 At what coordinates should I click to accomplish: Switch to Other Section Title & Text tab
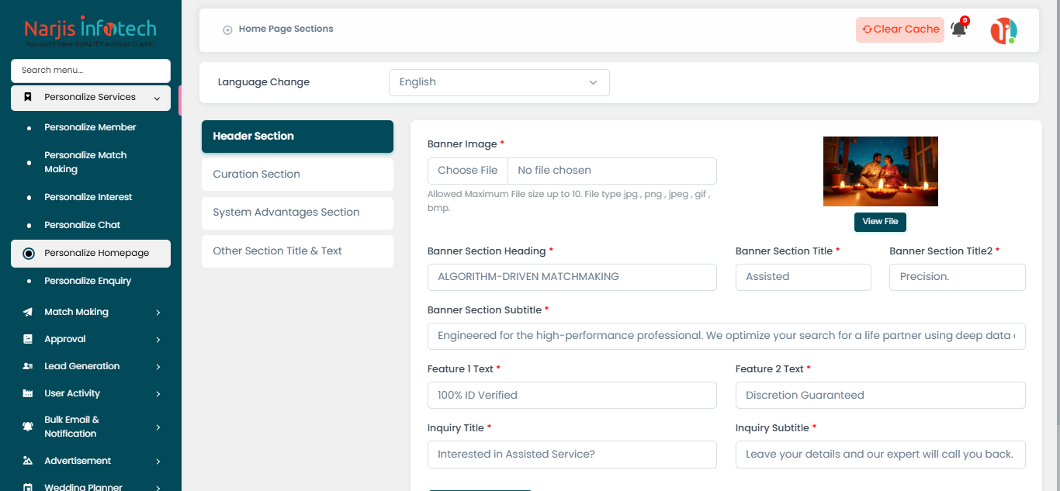tap(297, 251)
